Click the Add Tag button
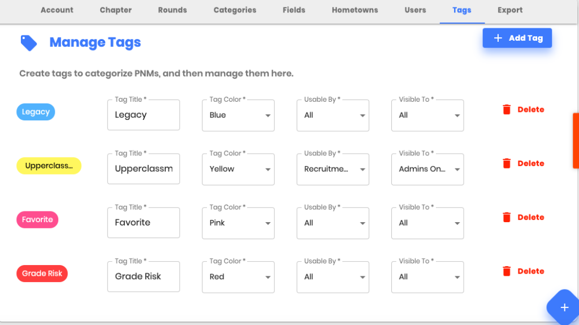 [x=517, y=38]
